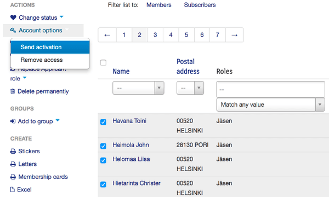
Task: Go to page 7
Action: pyautogui.click(x=218, y=35)
